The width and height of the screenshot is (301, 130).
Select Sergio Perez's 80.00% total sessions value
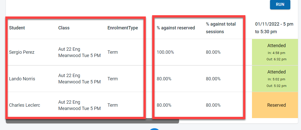213,52
